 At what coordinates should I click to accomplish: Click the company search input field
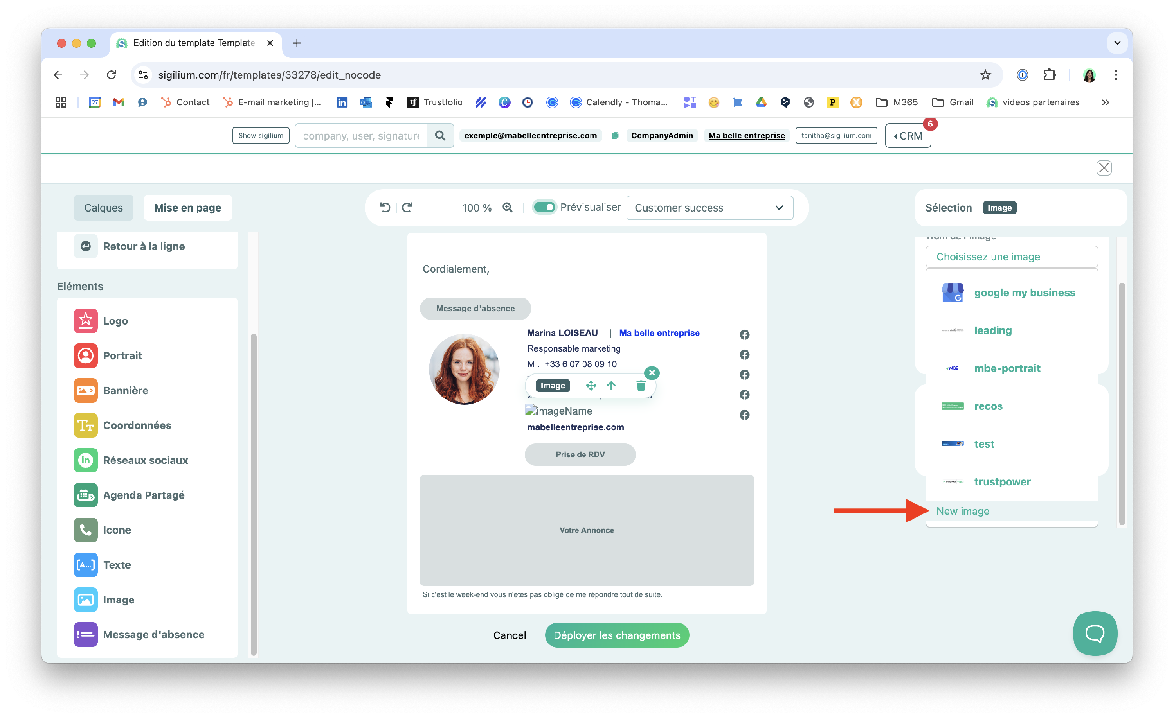(361, 136)
